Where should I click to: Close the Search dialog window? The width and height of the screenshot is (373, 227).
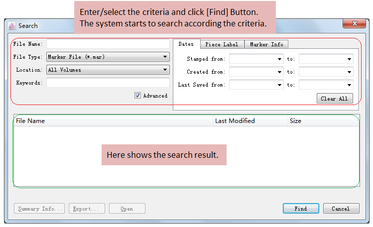click(354, 24)
